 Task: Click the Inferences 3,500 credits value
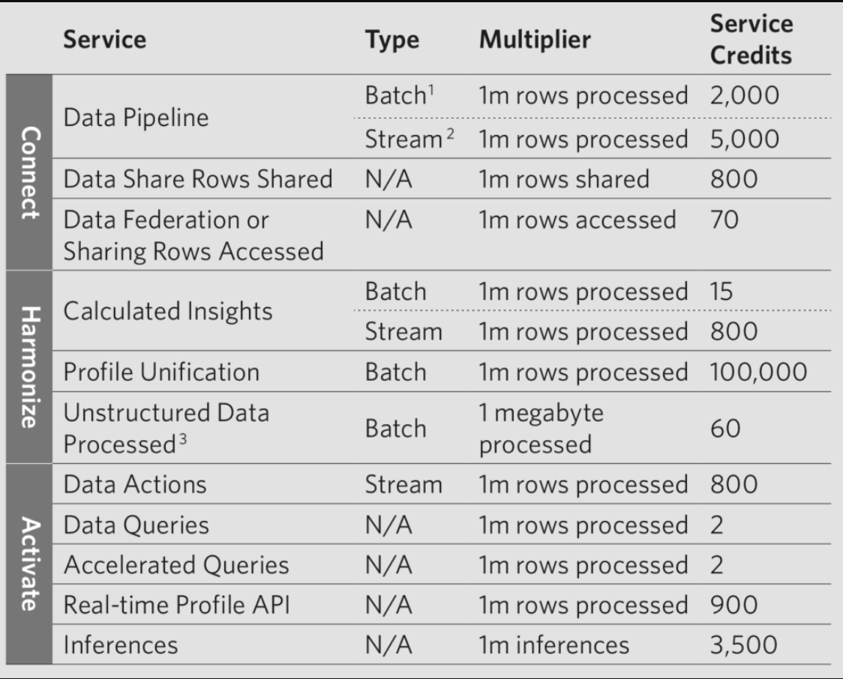[743, 645]
